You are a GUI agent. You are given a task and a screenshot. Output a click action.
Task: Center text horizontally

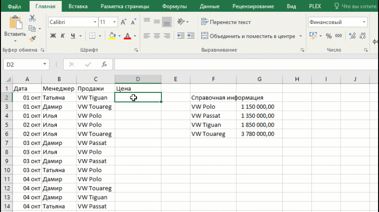[x=157, y=36]
